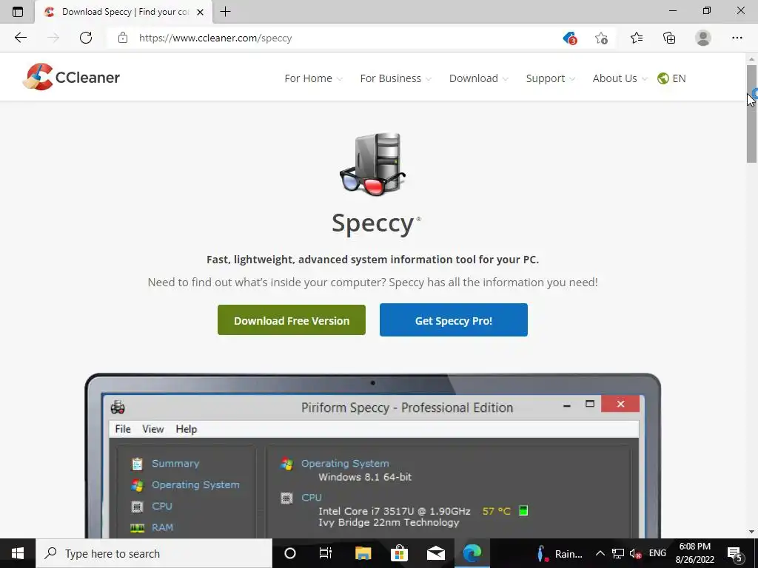This screenshot has height=568, width=758.
Task: Click File in the Speccy screenshot
Action: point(123,429)
